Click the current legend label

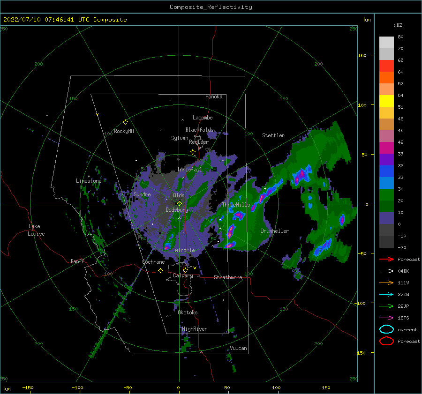pos(407,329)
